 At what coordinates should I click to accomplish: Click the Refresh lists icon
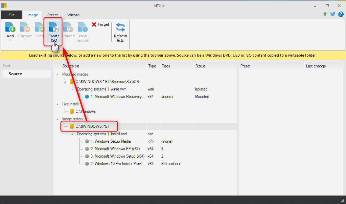(x=120, y=27)
